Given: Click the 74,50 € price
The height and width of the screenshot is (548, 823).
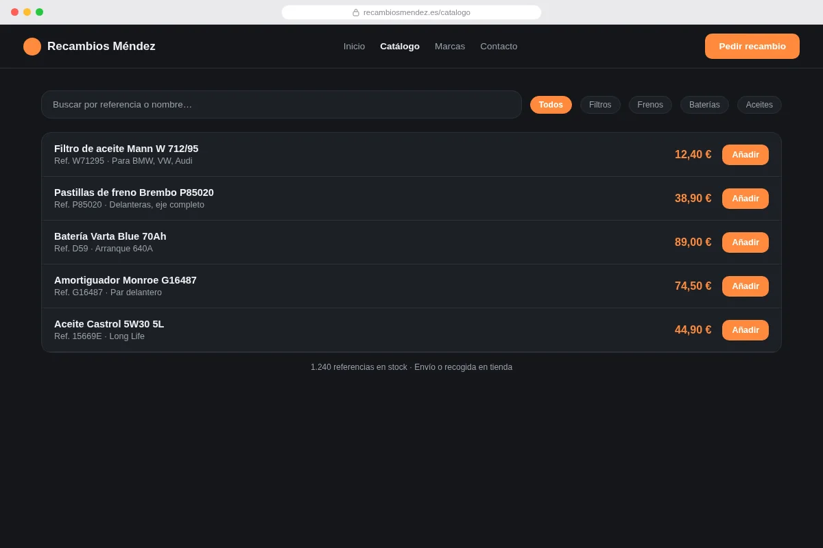Looking at the screenshot, I should click(x=693, y=286).
